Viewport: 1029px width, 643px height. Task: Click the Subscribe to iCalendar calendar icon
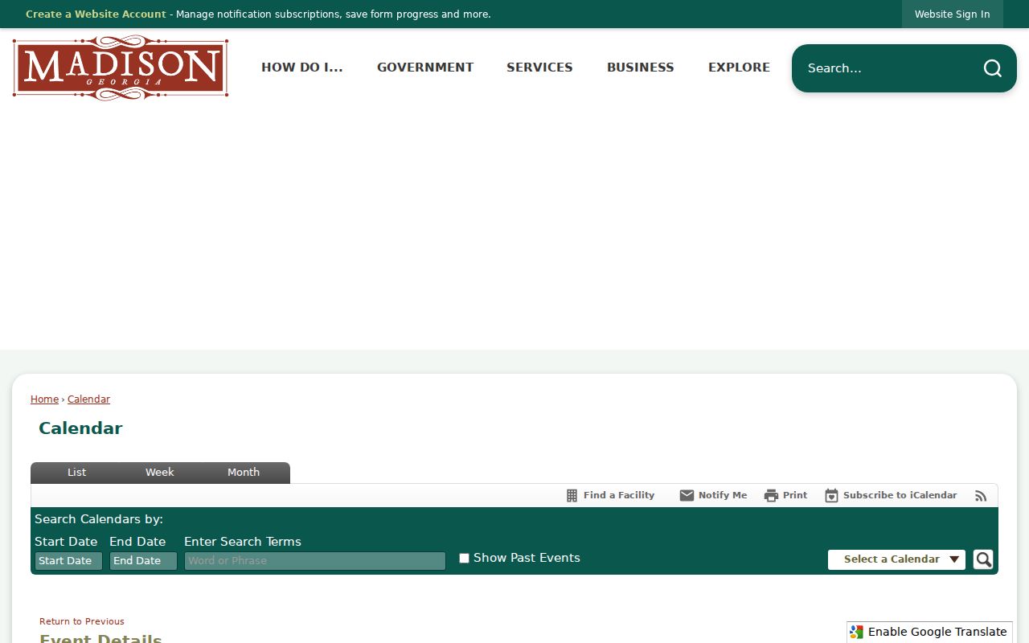pos(831,496)
